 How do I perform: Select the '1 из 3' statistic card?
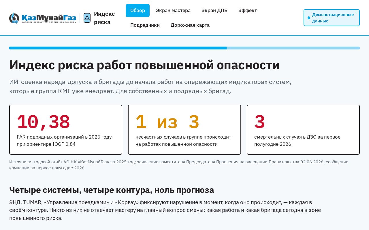tap(184, 130)
